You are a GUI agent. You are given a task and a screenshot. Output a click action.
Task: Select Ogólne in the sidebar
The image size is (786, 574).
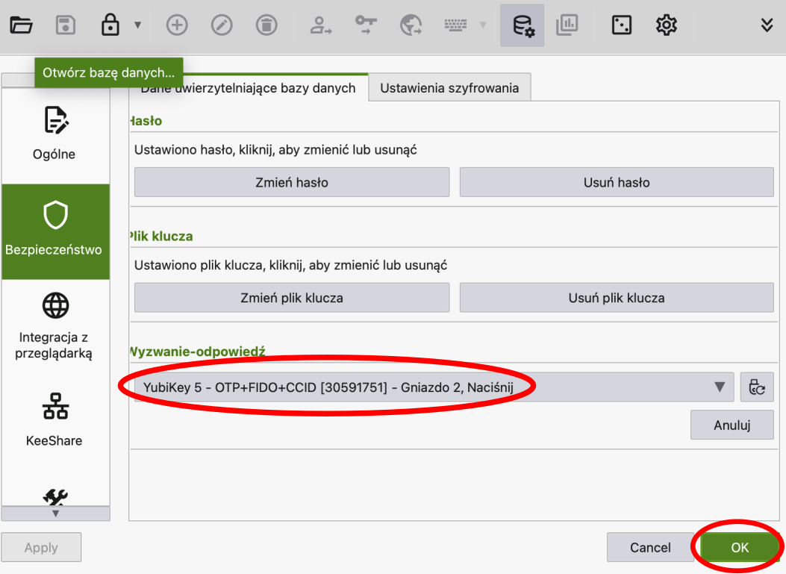click(54, 134)
